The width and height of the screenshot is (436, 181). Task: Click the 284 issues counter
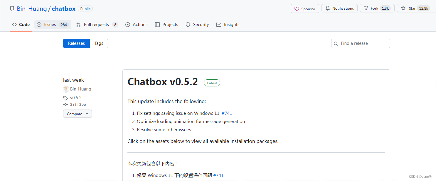coord(64,25)
